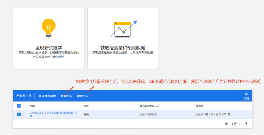Toggle the select-all checkbox in table header
The width and height of the screenshot is (264, 135).
coord(19,106)
